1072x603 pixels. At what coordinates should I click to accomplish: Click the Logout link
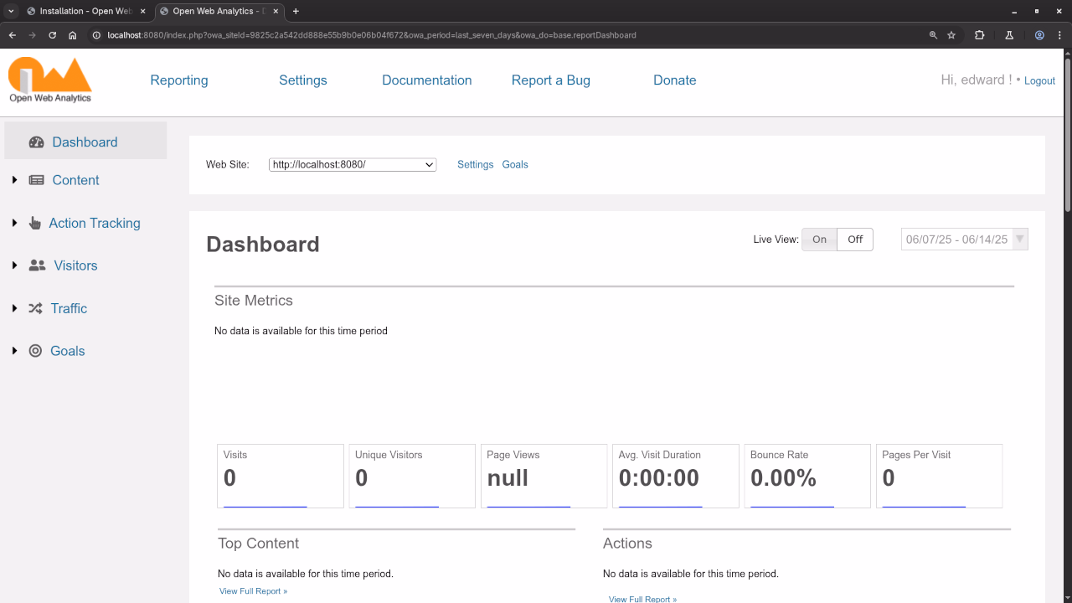tap(1039, 81)
